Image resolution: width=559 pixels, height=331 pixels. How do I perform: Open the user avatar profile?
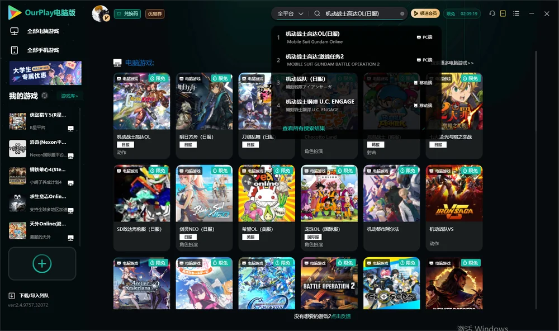tap(101, 13)
